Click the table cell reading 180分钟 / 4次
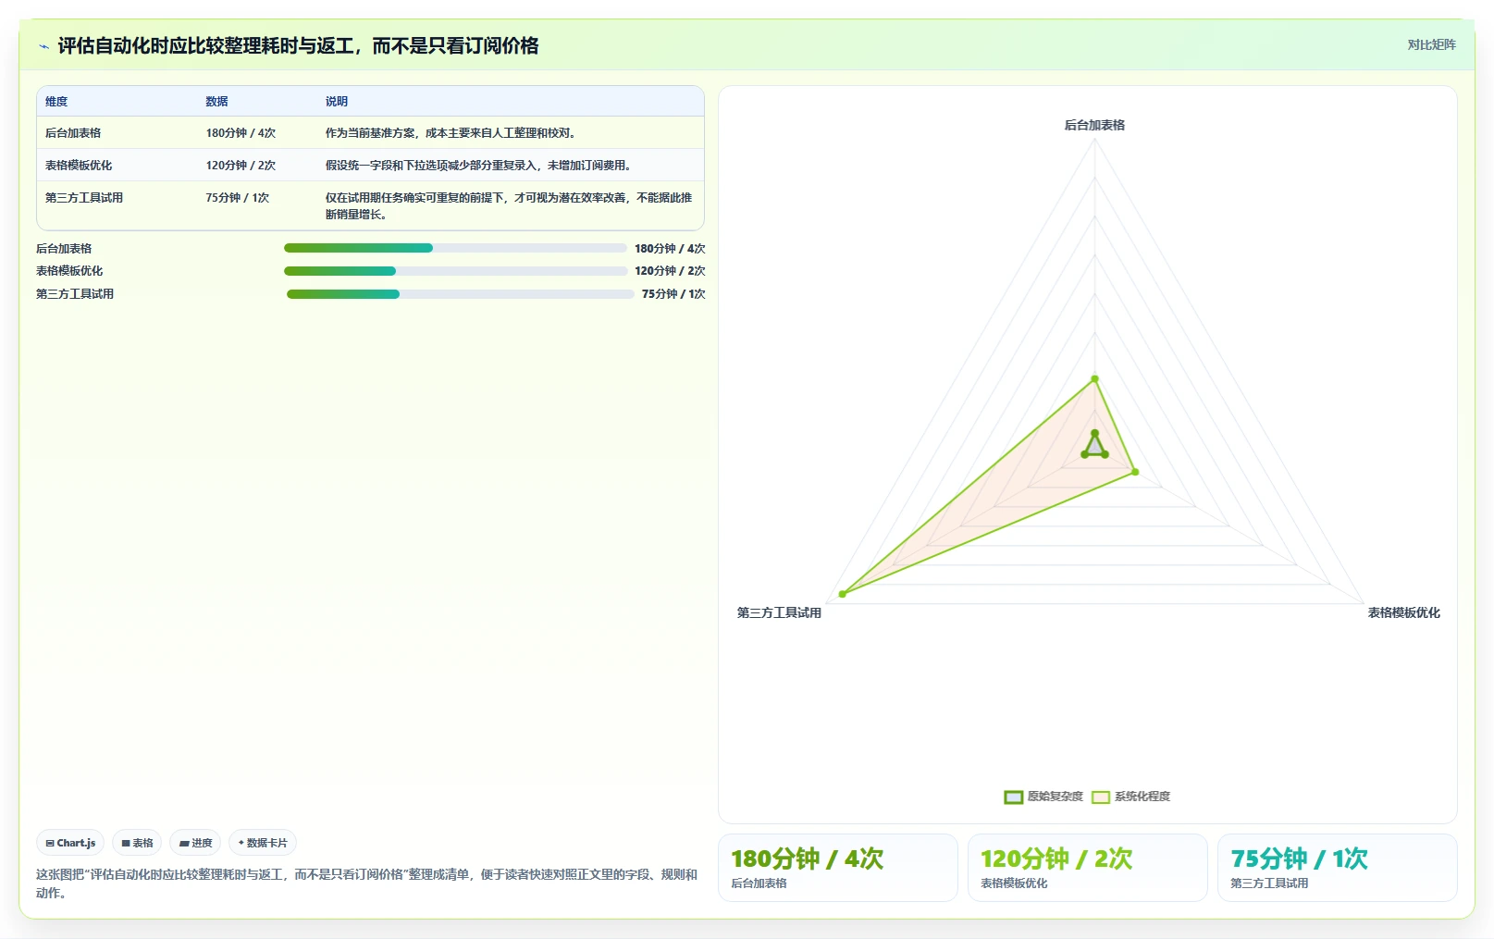This screenshot has width=1494, height=939. [x=241, y=133]
